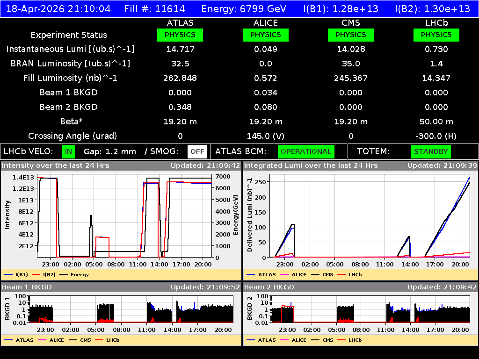The height and width of the screenshot is (359, 479).
Task: Click the ATLAS BCM OPERATIONAL indicator
Action: 306,151
